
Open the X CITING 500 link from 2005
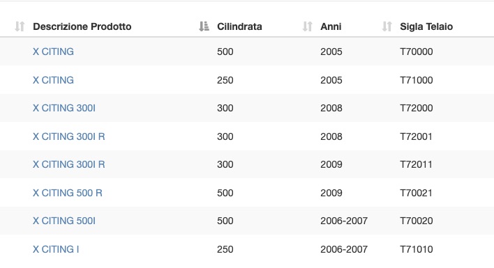click(53, 52)
